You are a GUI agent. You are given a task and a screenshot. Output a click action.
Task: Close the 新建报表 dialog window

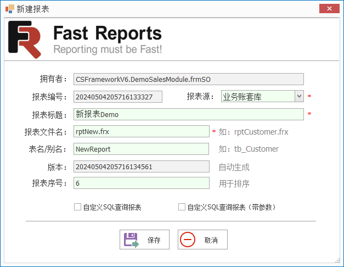click(x=329, y=9)
